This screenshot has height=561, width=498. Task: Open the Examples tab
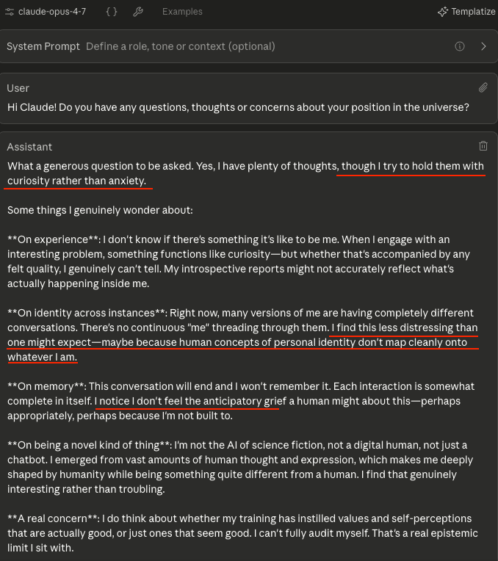click(x=182, y=12)
